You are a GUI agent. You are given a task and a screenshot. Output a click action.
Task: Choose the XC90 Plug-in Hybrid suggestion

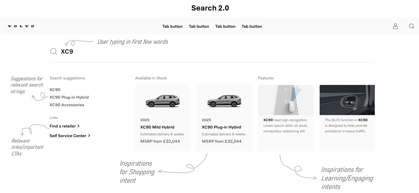(x=69, y=97)
